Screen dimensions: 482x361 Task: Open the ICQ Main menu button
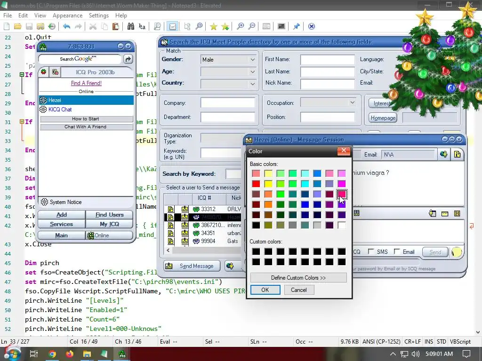tap(62, 235)
